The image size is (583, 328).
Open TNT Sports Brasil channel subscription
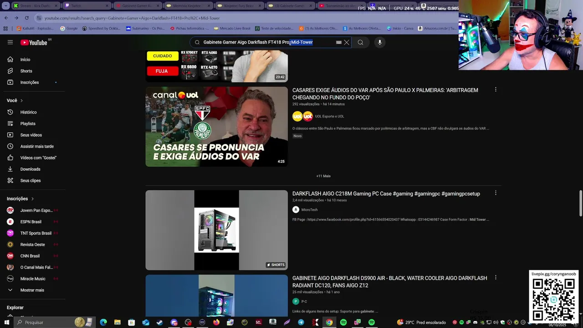tap(32, 233)
